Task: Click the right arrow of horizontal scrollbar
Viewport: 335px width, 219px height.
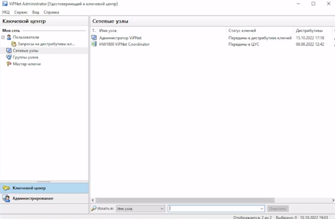Action: pos(333,200)
